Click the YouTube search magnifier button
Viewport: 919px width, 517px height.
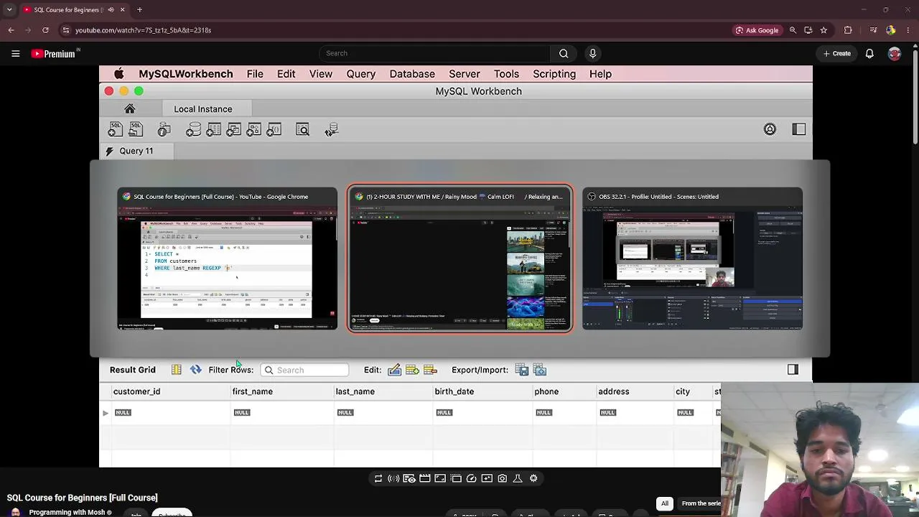pos(564,53)
